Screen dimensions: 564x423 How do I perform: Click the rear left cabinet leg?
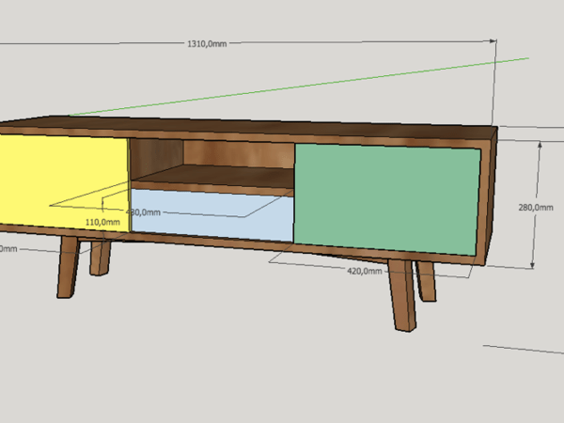[100, 257]
